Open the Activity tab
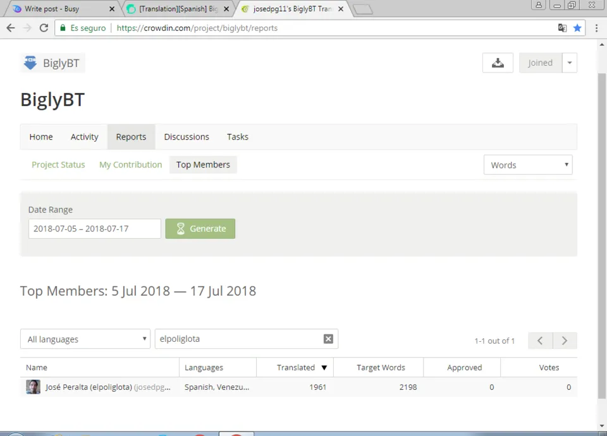The width and height of the screenshot is (607, 436). [84, 137]
